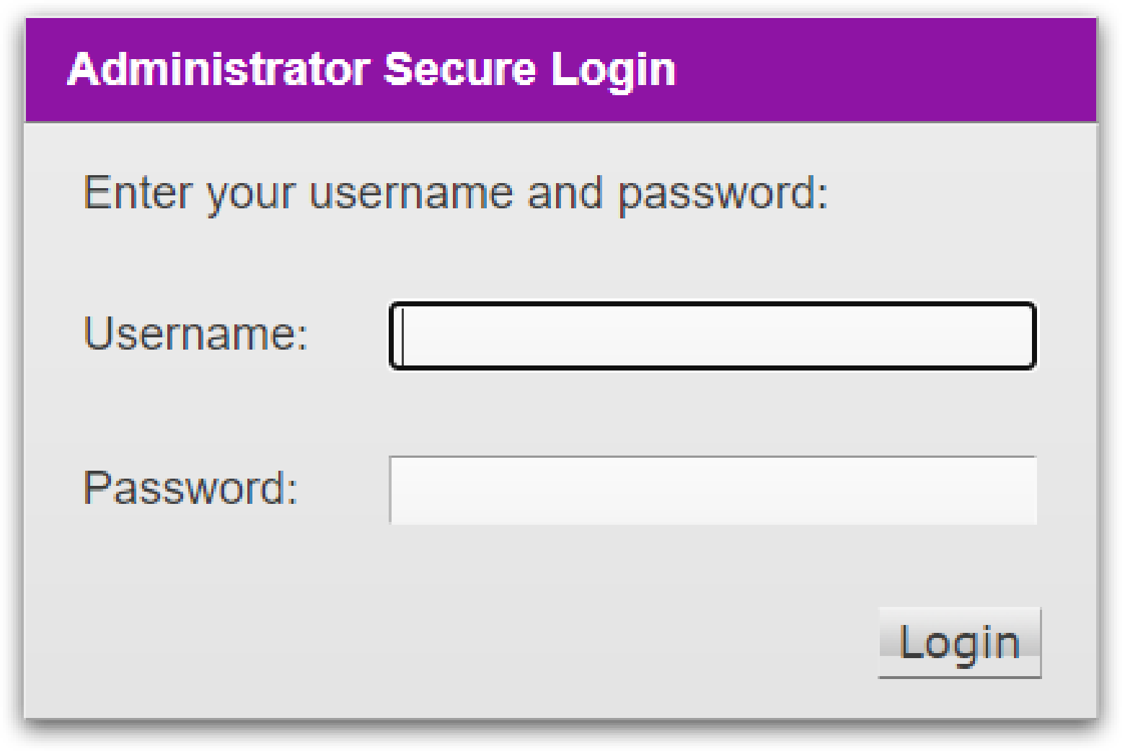Click the Username input field
This screenshot has width=1125, height=754.
click(712, 336)
